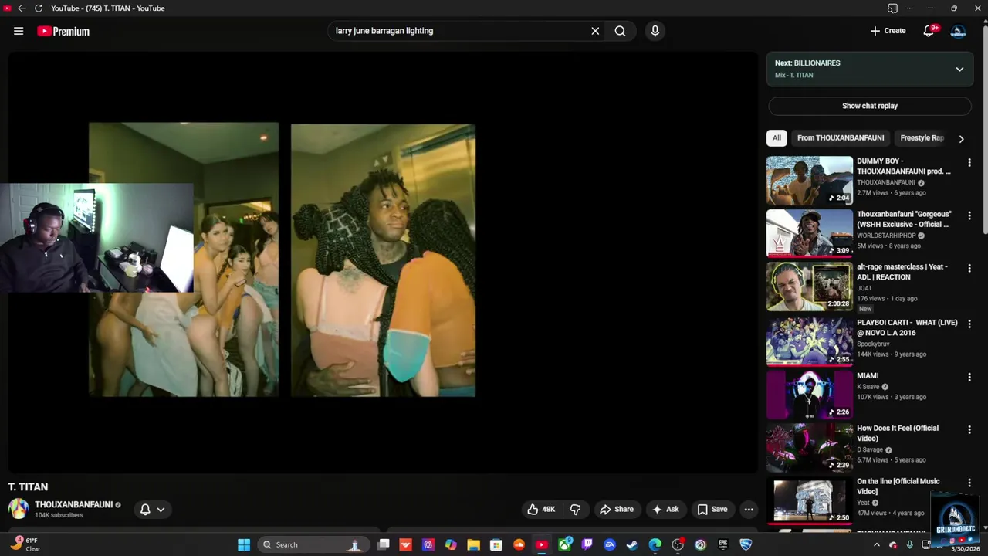Open subscription notification bell dropdown
The image size is (988, 556).
pos(152,509)
